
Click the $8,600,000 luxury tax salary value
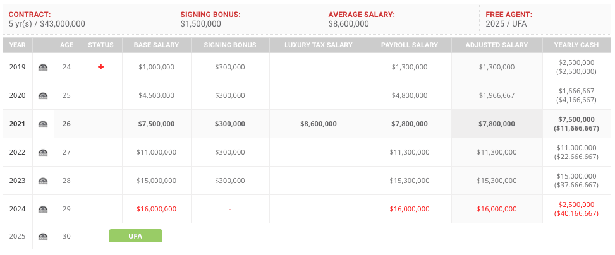pyautogui.click(x=318, y=124)
